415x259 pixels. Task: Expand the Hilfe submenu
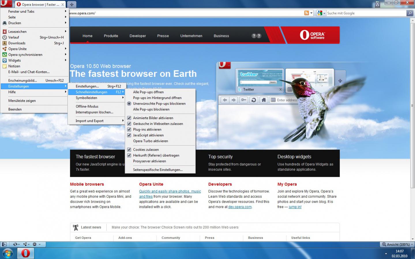pyautogui.click(x=34, y=92)
